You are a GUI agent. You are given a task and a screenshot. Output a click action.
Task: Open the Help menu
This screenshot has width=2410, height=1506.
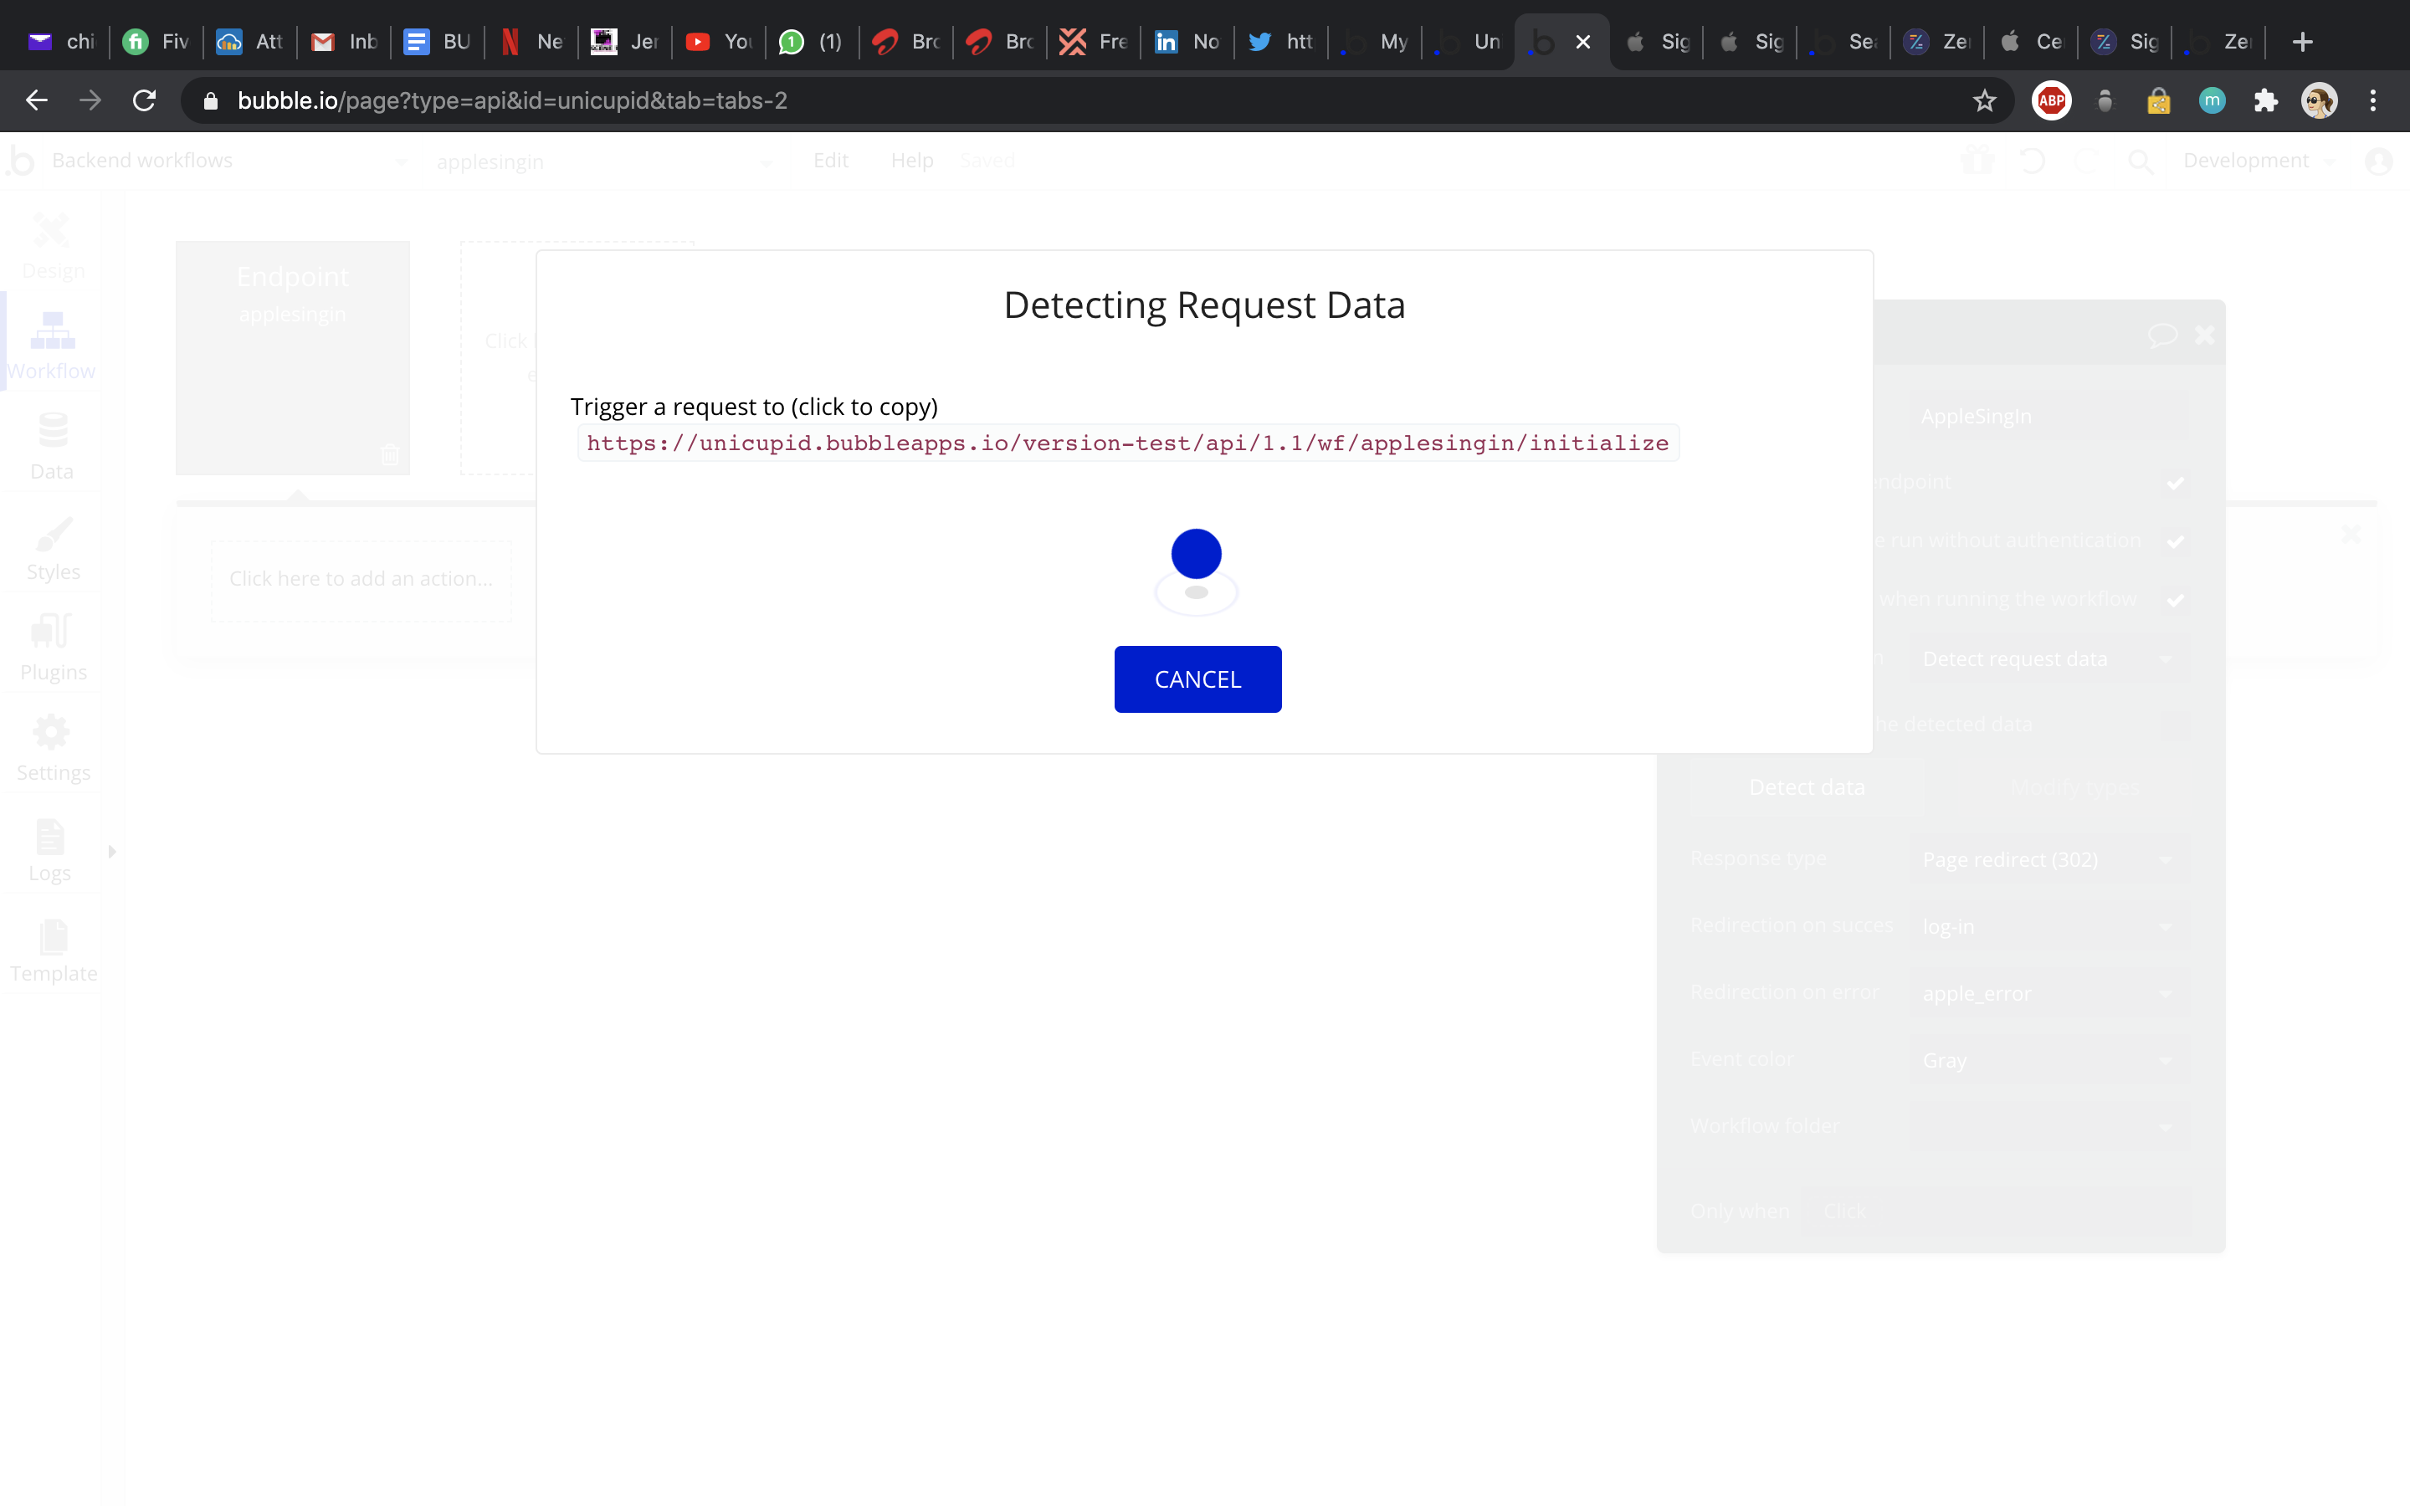[x=911, y=161]
